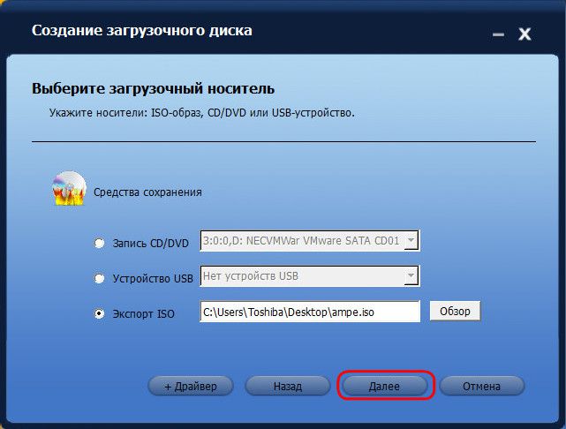Proceed by clicking Далее
566x429 pixels.
click(384, 386)
